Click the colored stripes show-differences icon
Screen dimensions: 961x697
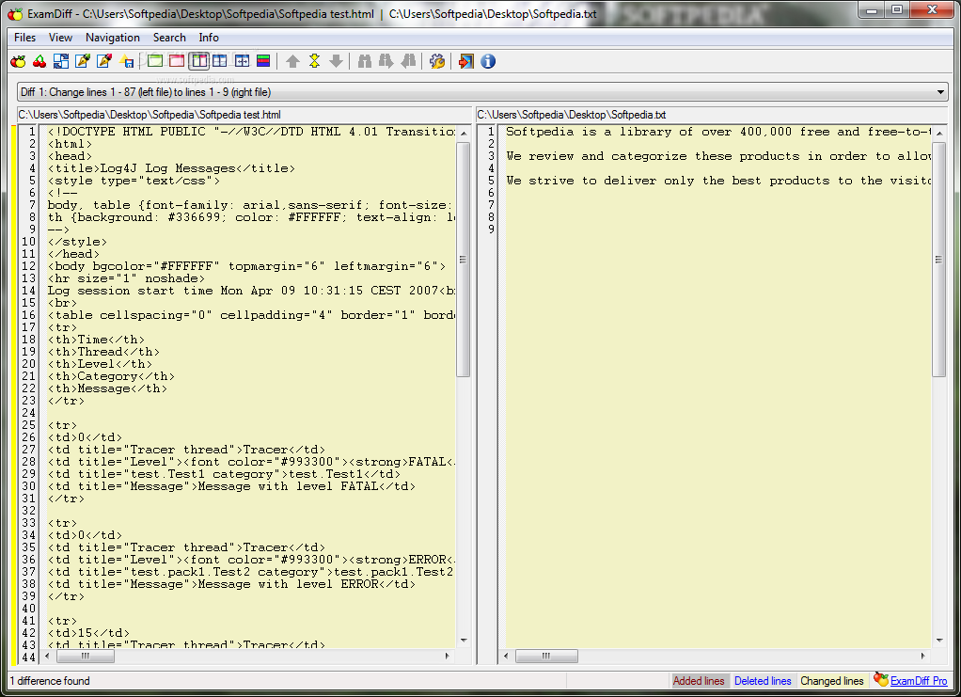click(263, 61)
